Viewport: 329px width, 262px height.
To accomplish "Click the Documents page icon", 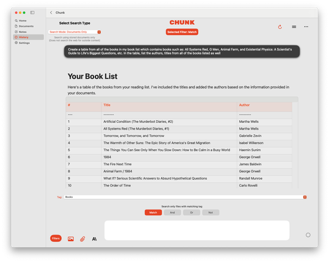I will point(16,26).
